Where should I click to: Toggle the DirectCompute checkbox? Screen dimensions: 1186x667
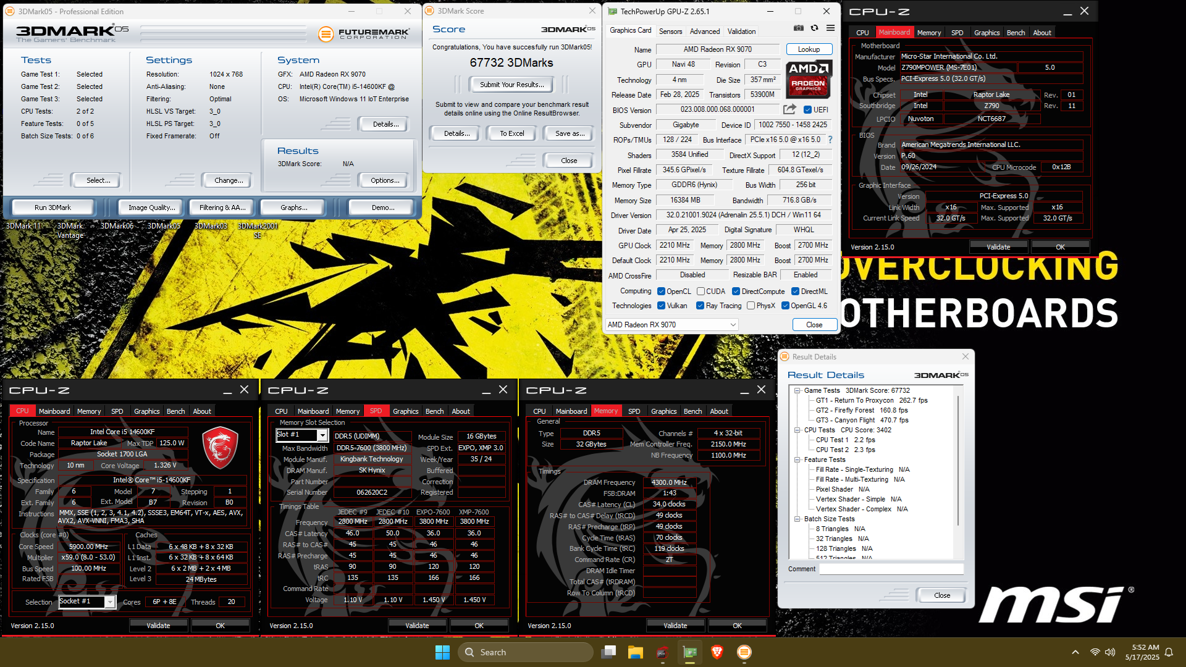tap(736, 292)
